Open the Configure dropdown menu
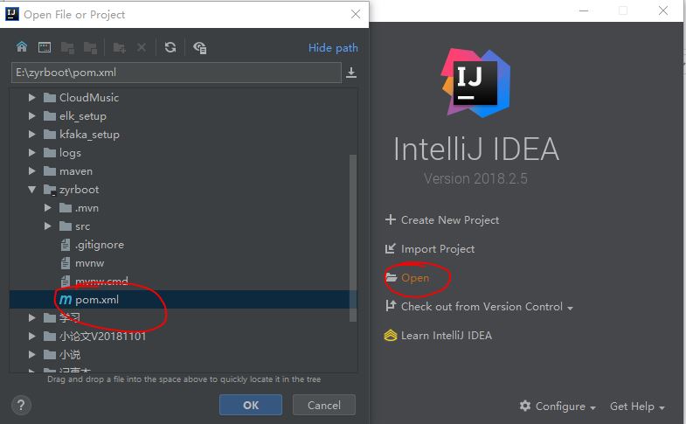Viewport: 686px width, 424px height. pos(558,406)
